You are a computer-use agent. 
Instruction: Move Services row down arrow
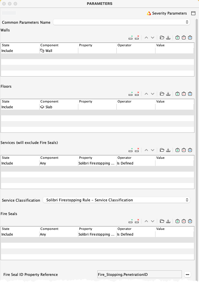(153, 150)
